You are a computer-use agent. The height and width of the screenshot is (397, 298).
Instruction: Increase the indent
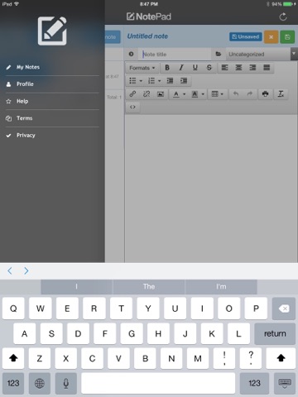click(x=184, y=81)
